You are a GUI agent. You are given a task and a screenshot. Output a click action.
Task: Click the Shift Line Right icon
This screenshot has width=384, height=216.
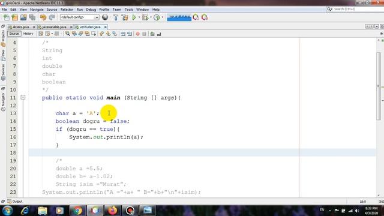click(x=130, y=34)
